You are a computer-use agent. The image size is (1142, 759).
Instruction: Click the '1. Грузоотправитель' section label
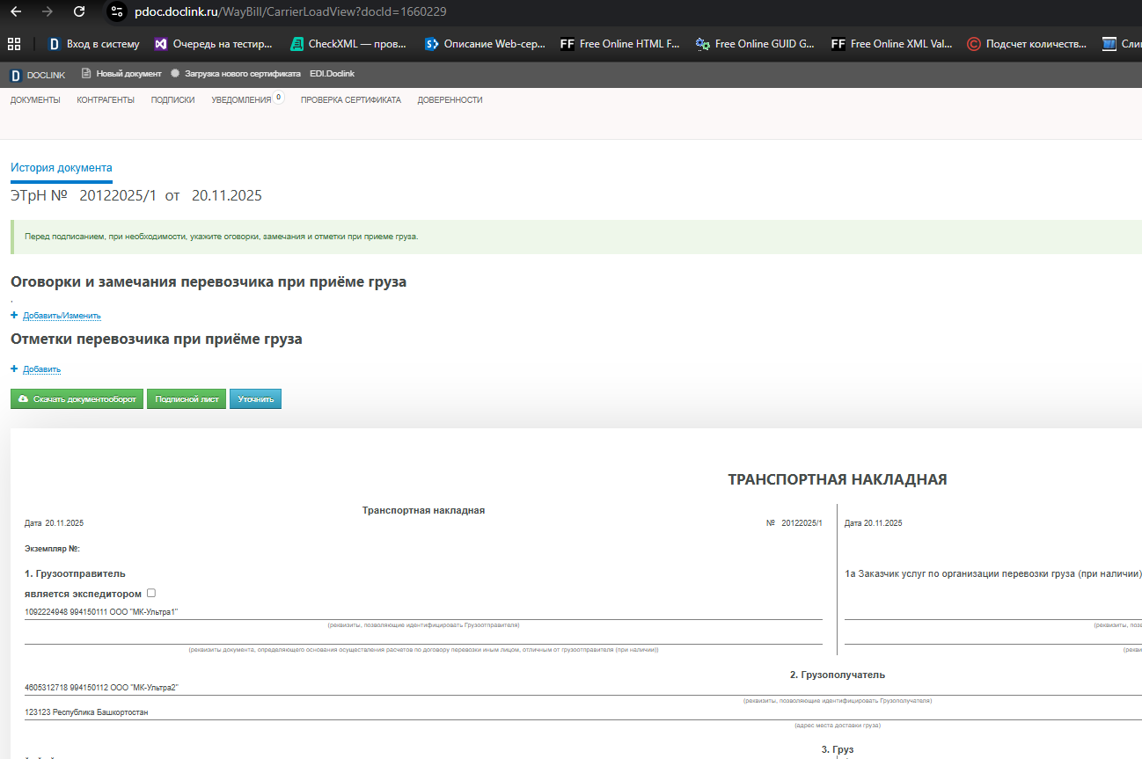[x=76, y=574]
